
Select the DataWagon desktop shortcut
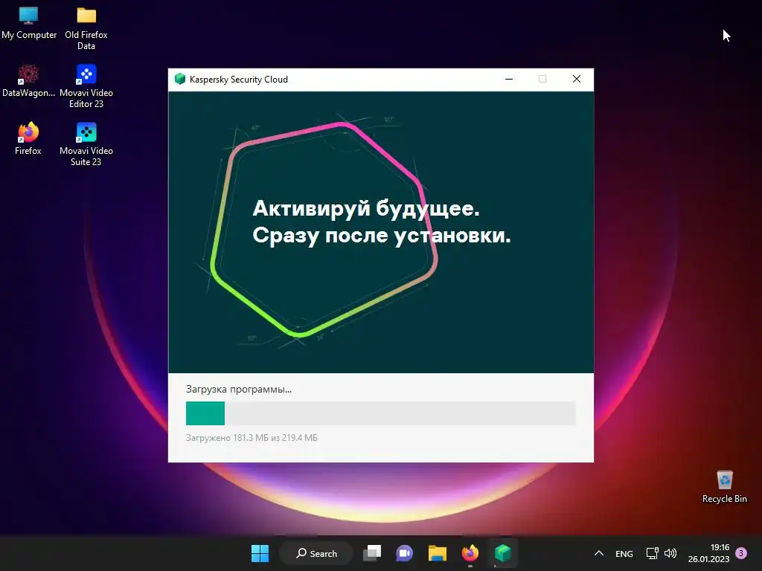(28, 81)
